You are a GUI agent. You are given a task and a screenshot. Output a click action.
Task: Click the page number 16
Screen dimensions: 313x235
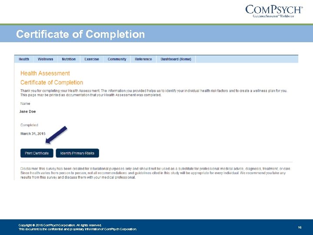point(300,227)
